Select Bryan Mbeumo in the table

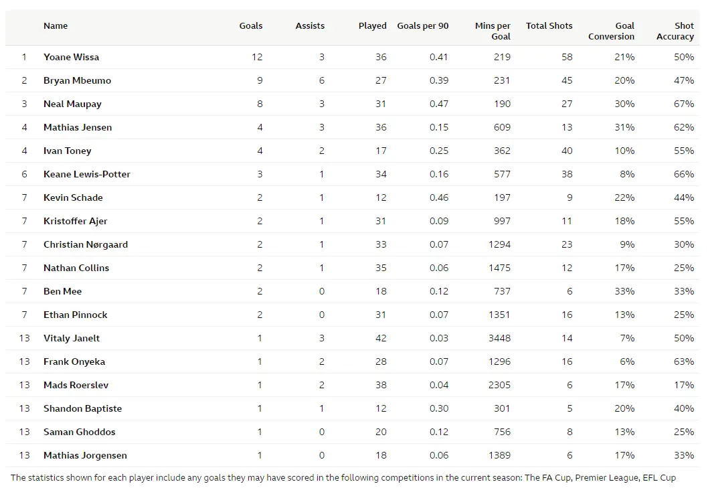(x=77, y=80)
